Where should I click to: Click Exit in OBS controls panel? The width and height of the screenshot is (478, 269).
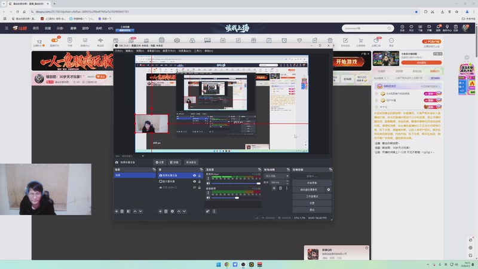pyautogui.click(x=312, y=210)
